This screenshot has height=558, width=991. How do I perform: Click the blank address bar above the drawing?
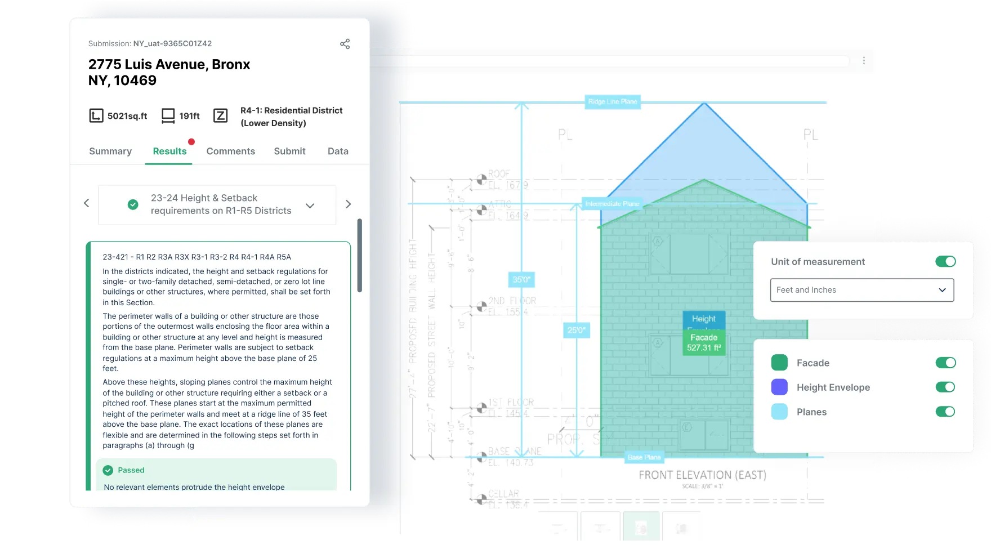(x=609, y=60)
